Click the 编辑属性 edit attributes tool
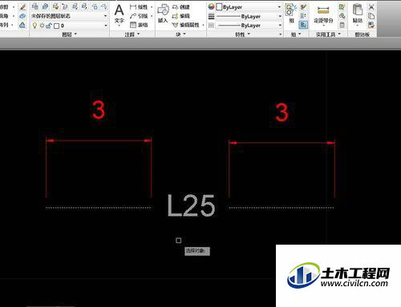401x307 pixels. pos(186,25)
